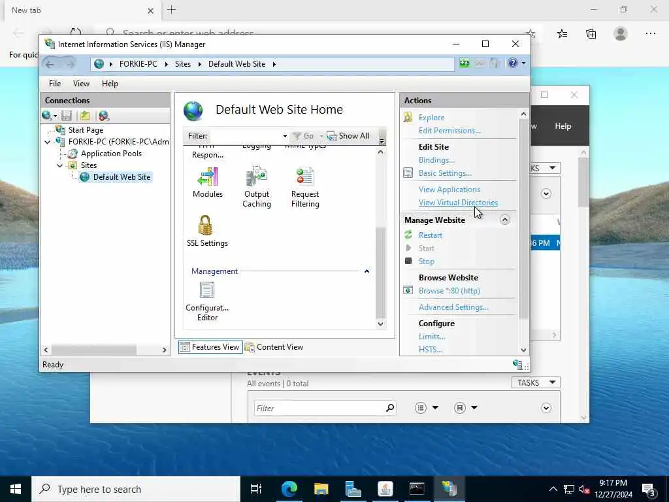The width and height of the screenshot is (669, 502).
Task: Click the features list vertical scrollbar
Action: click(x=380, y=273)
